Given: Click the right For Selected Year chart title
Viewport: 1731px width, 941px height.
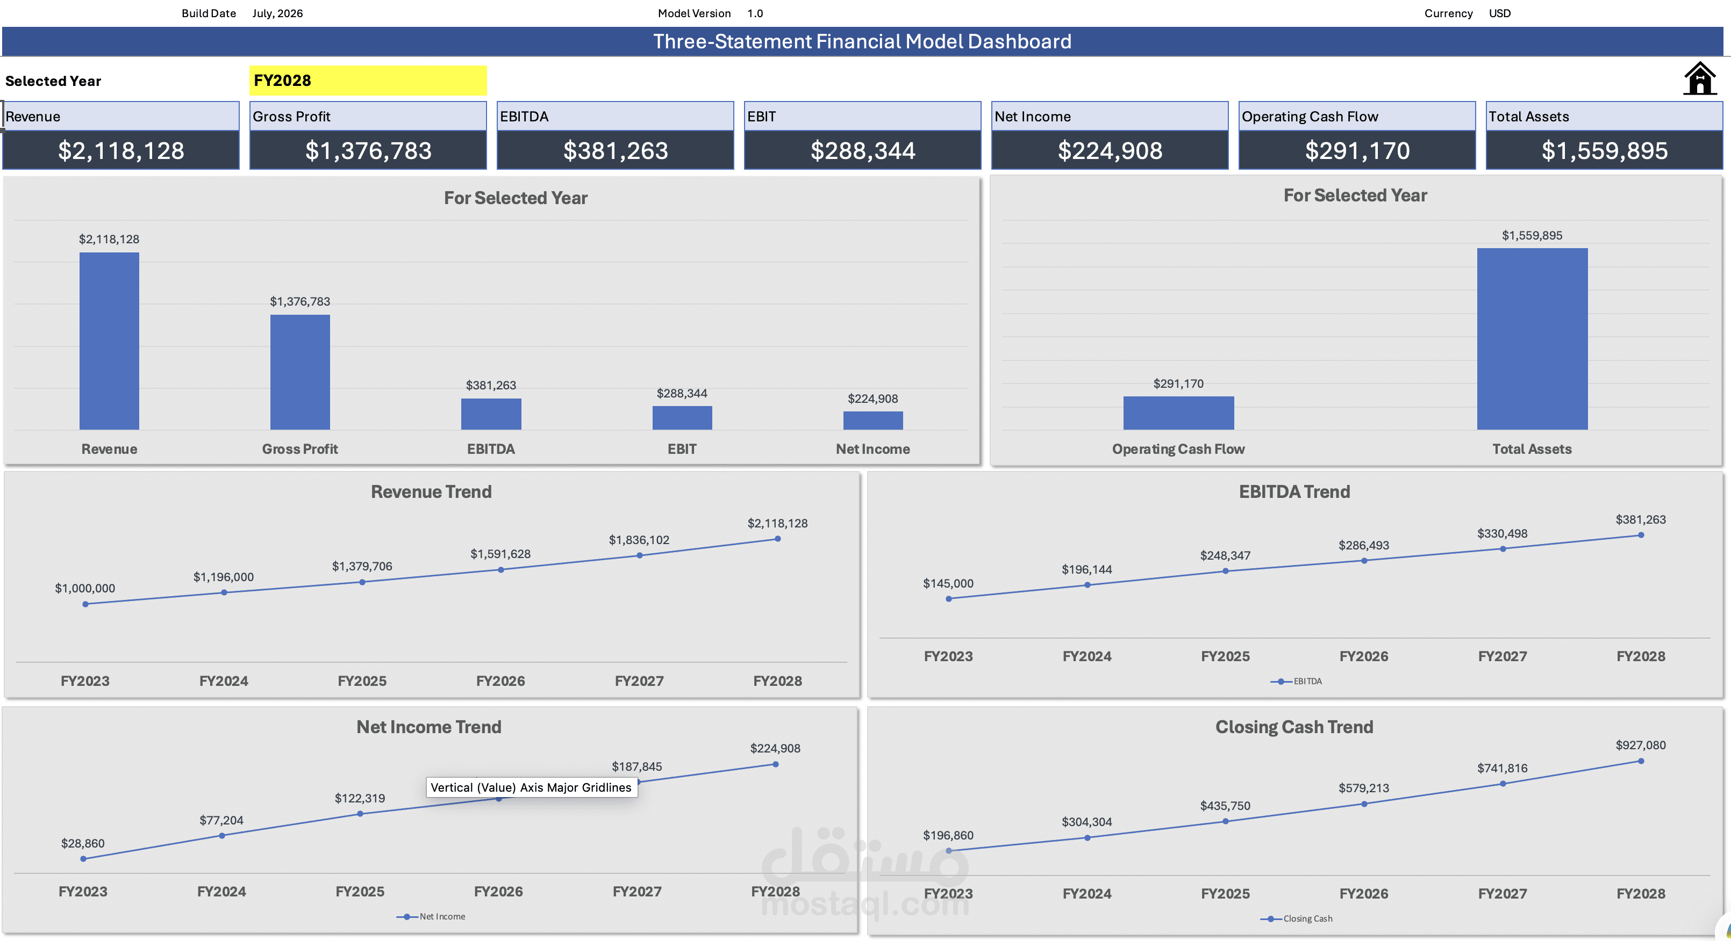Looking at the screenshot, I should pyautogui.click(x=1355, y=196).
